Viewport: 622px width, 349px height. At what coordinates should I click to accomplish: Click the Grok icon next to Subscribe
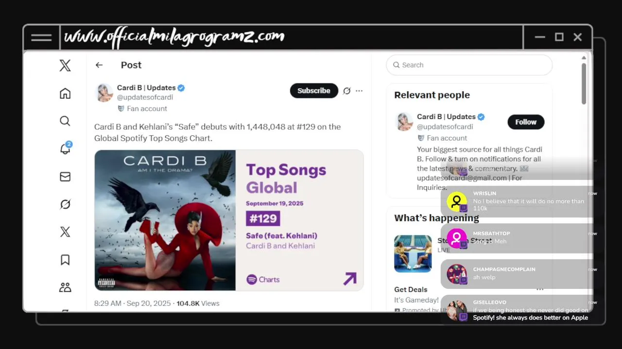347,91
